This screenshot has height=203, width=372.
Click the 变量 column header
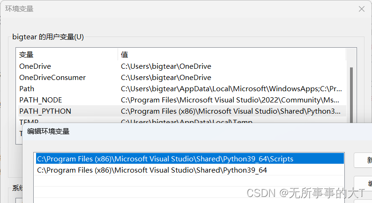pyautogui.click(x=67, y=55)
